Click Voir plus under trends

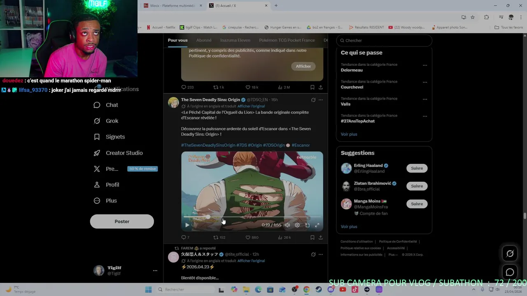[x=349, y=134]
